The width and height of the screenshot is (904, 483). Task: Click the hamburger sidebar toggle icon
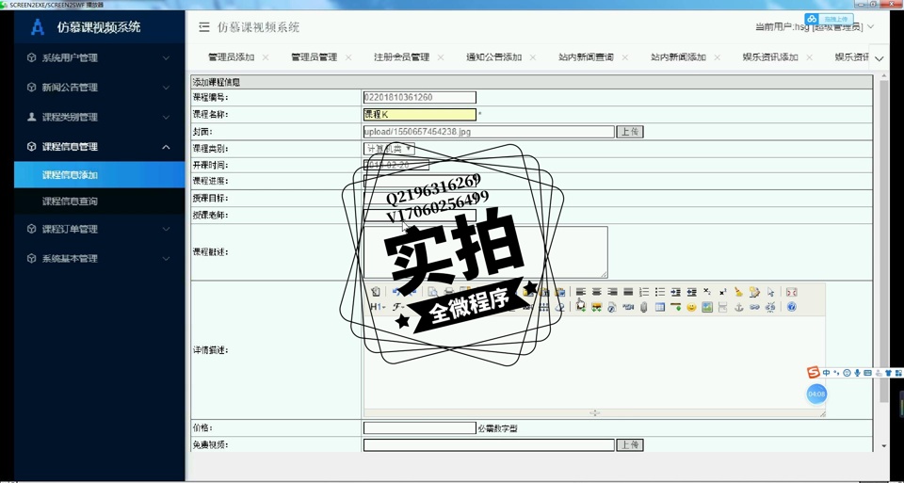pyautogui.click(x=204, y=27)
